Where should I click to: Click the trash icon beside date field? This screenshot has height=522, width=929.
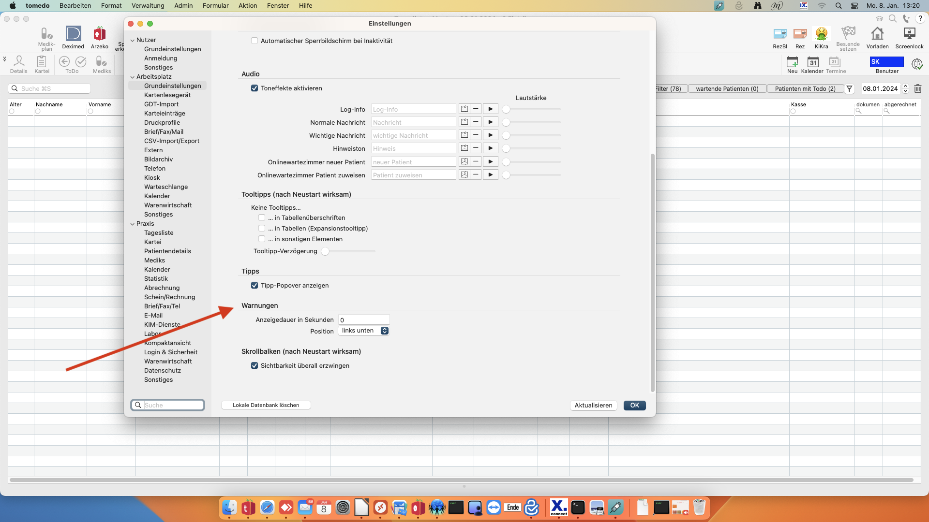click(918, 88)
